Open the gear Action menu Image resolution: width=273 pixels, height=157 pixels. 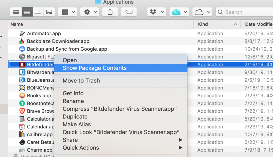click(x=90, y=12)
